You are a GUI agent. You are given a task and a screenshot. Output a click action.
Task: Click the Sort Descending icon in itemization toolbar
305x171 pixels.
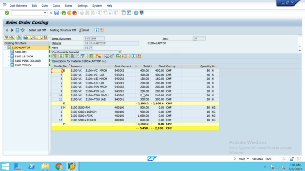click(x=67, y=56)
